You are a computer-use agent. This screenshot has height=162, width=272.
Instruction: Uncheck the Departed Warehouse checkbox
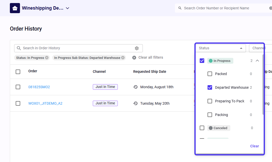210,87
